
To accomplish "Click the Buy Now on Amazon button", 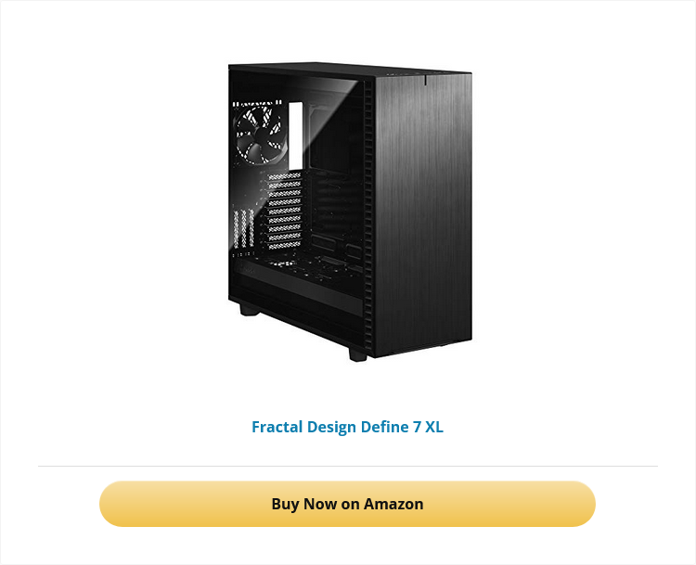I will [x=347, y=504].
